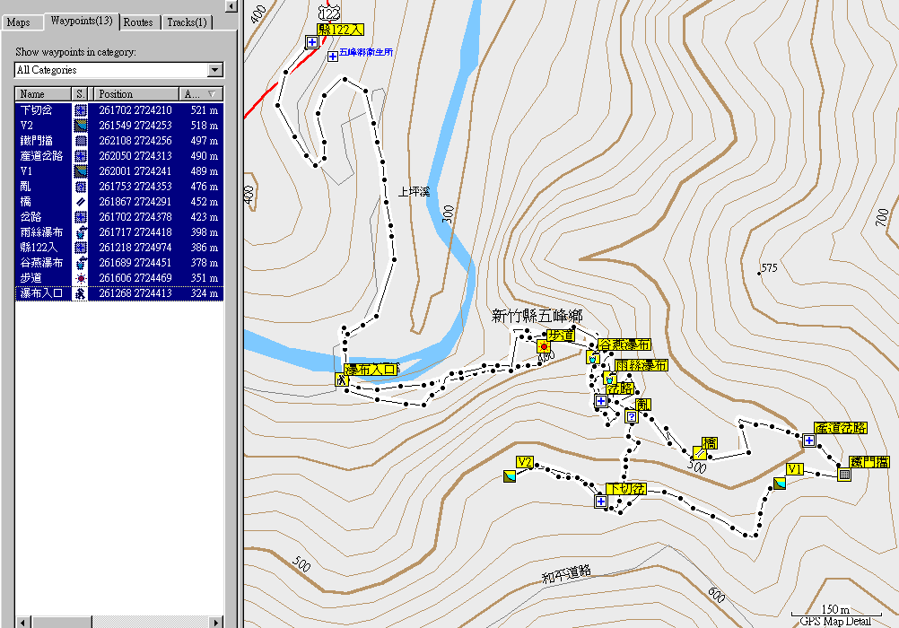899x628 pixels.
Task: Click the 新竹縣五峰鄉 label on the map
Action: (537, 316)
